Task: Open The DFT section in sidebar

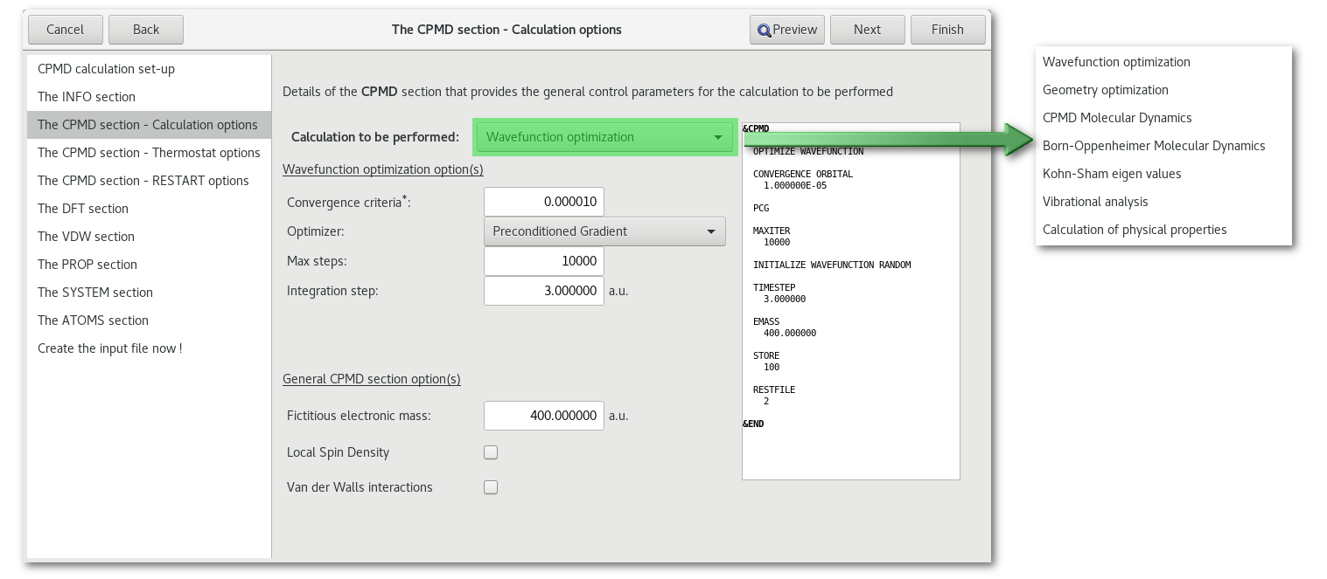Action: (x=83, y=209)
